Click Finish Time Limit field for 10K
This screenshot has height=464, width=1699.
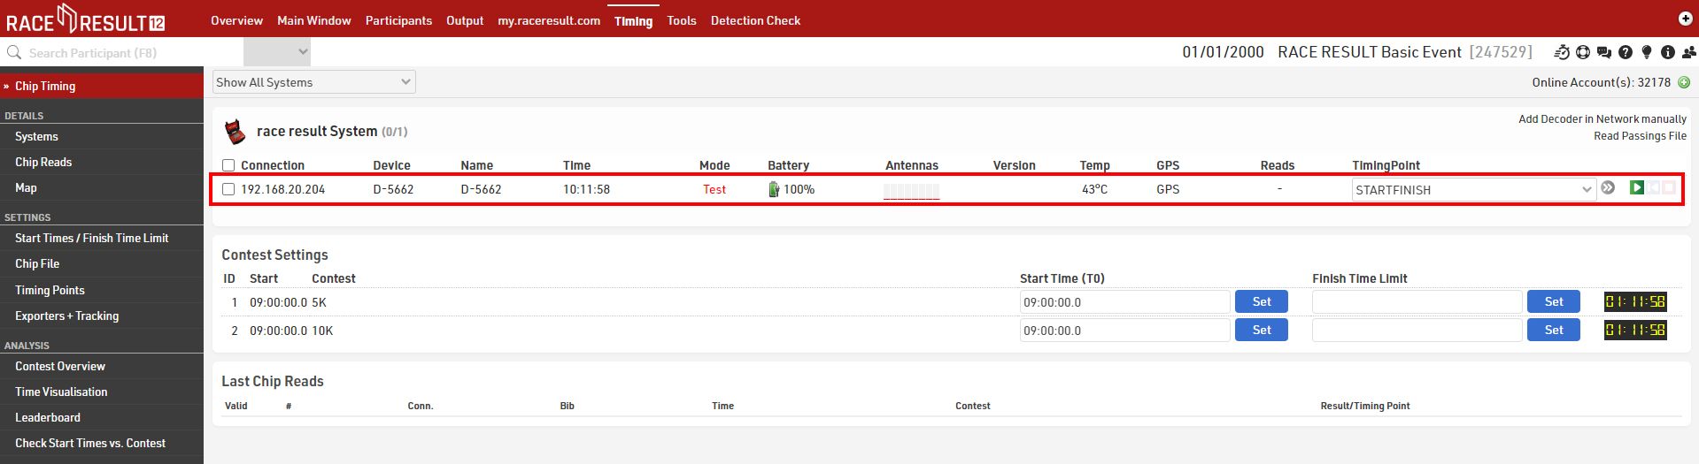click(x=1417, y=330)
